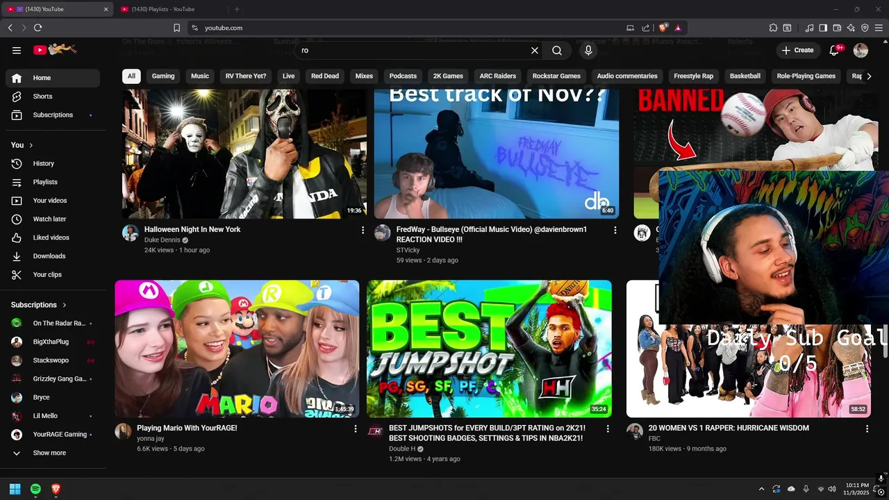Viewport: 889px width, 500px height.
Task: Select the Live category chip
Action: (289, 76)
